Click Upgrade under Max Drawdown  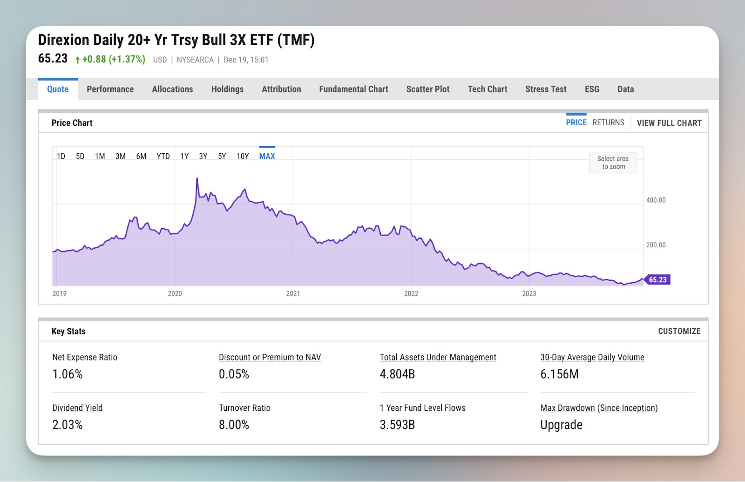click(561, 424)
